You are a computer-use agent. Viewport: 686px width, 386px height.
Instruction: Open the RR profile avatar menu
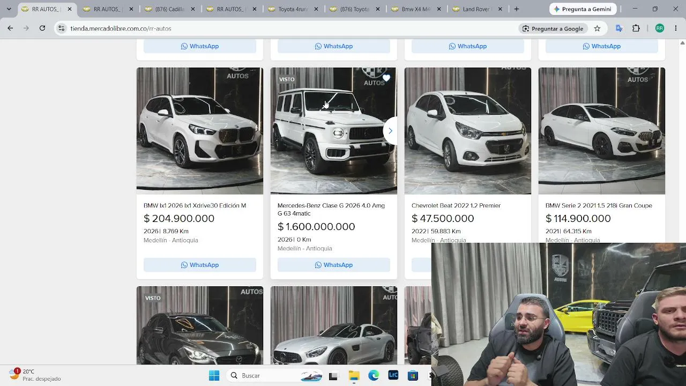pyautogui.click(x=660, y=28)
